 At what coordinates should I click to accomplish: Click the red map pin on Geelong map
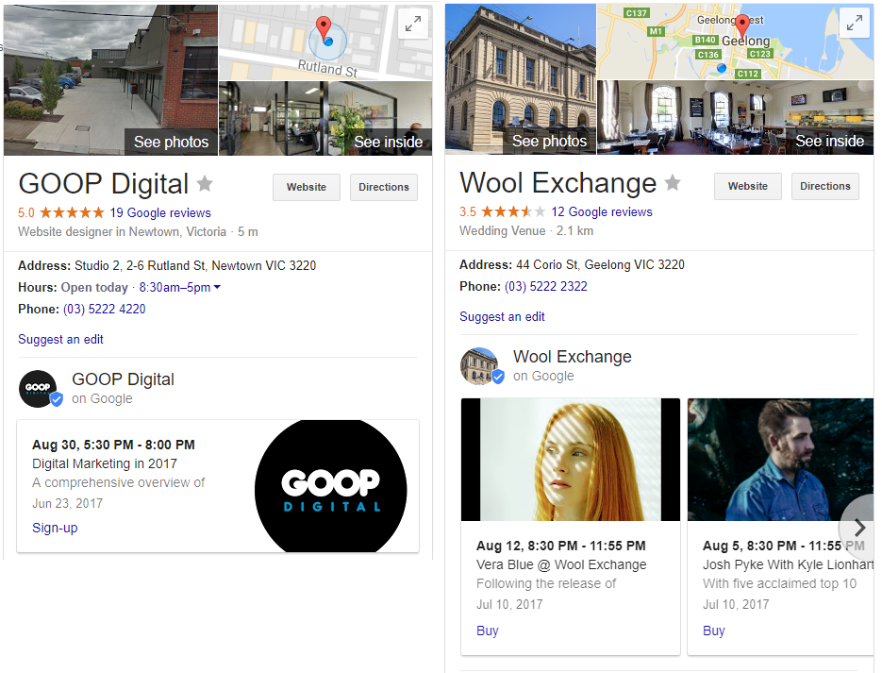pos(742,25)
